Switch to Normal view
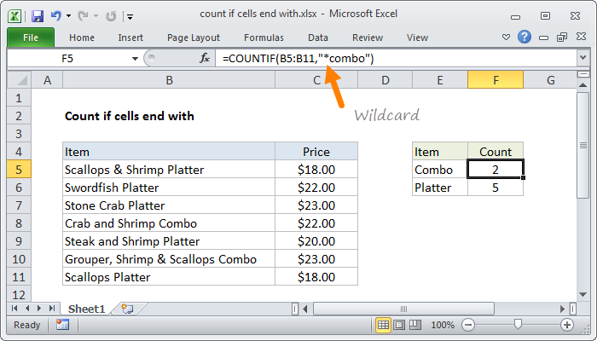This screenshot has width=597, height=341. pos(384,325)
